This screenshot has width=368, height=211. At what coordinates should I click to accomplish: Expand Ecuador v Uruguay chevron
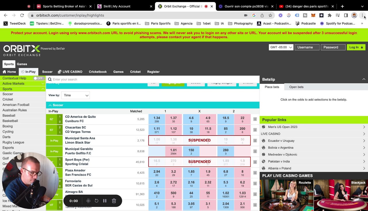364,141
